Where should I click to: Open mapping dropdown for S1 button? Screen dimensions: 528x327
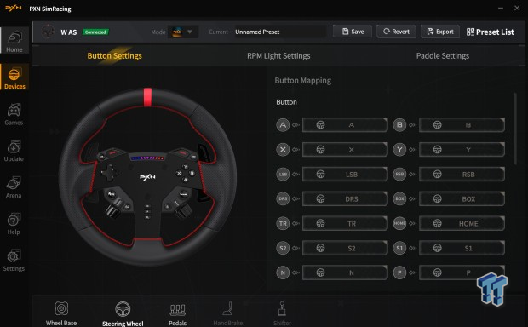[462, 248]
